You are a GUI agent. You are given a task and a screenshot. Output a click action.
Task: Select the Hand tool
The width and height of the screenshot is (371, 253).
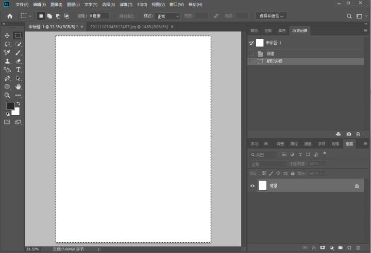[18, 87]
